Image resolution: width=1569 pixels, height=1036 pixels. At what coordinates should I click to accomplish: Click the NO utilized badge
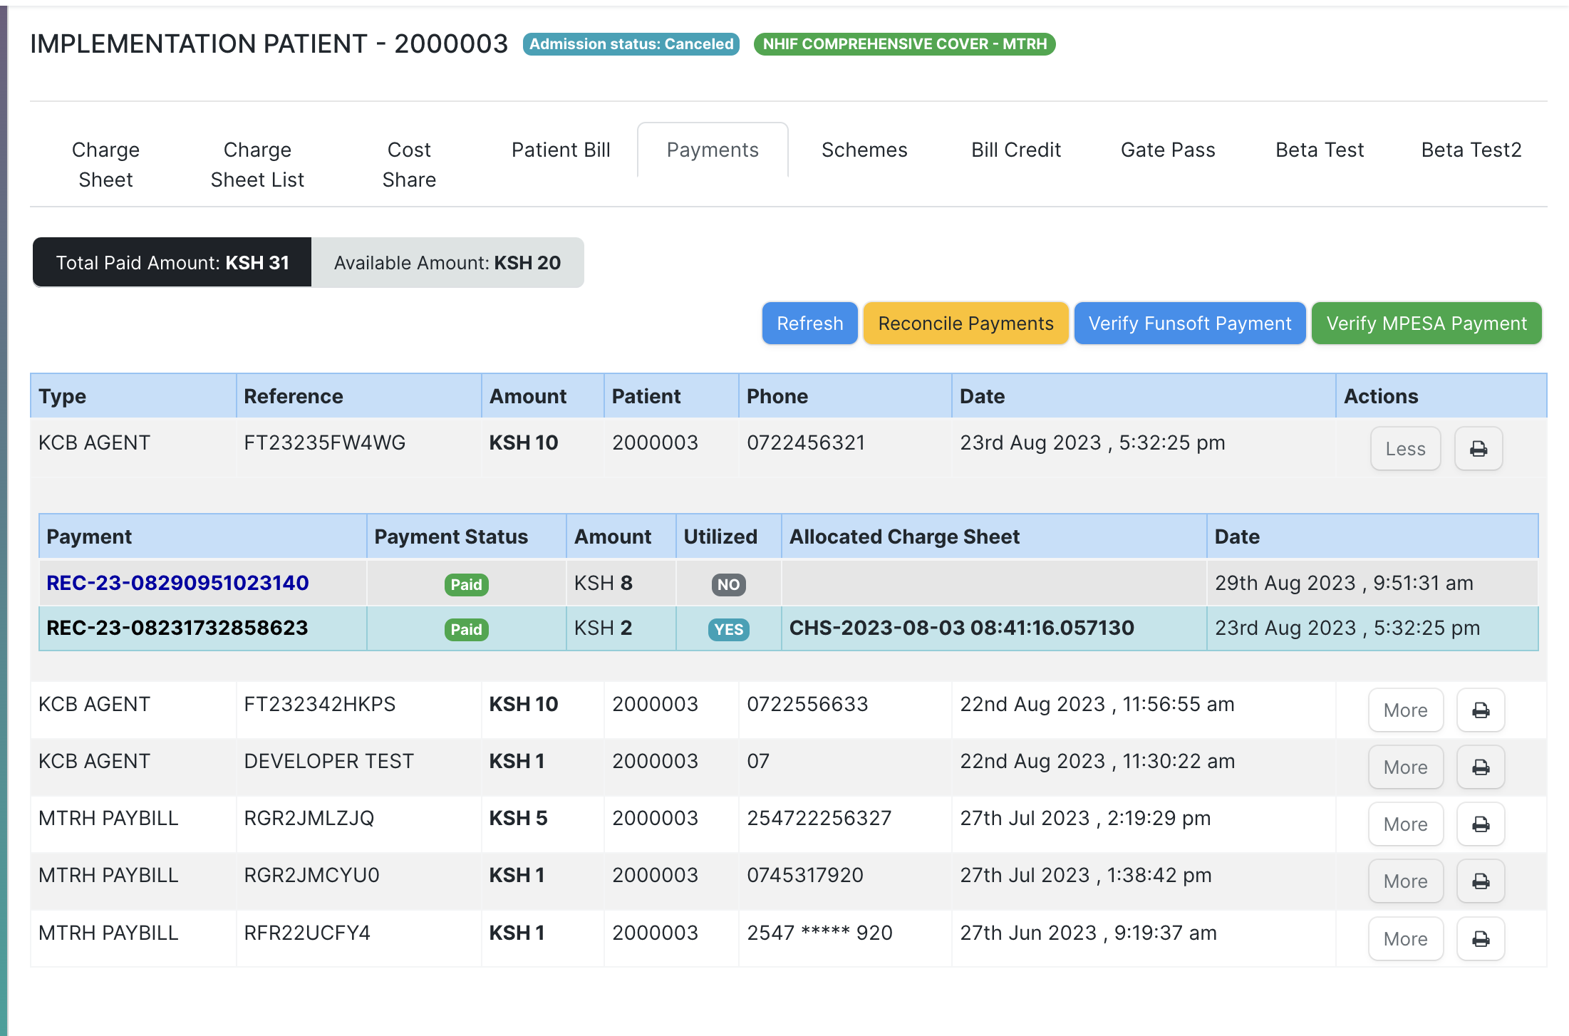(x=728, y=585)
